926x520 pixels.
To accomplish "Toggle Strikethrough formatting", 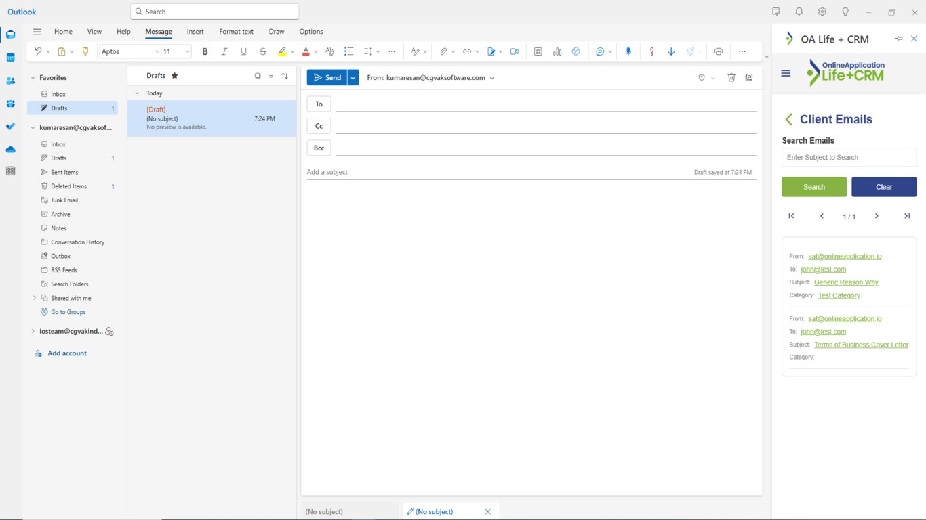I will pos(263,51).
